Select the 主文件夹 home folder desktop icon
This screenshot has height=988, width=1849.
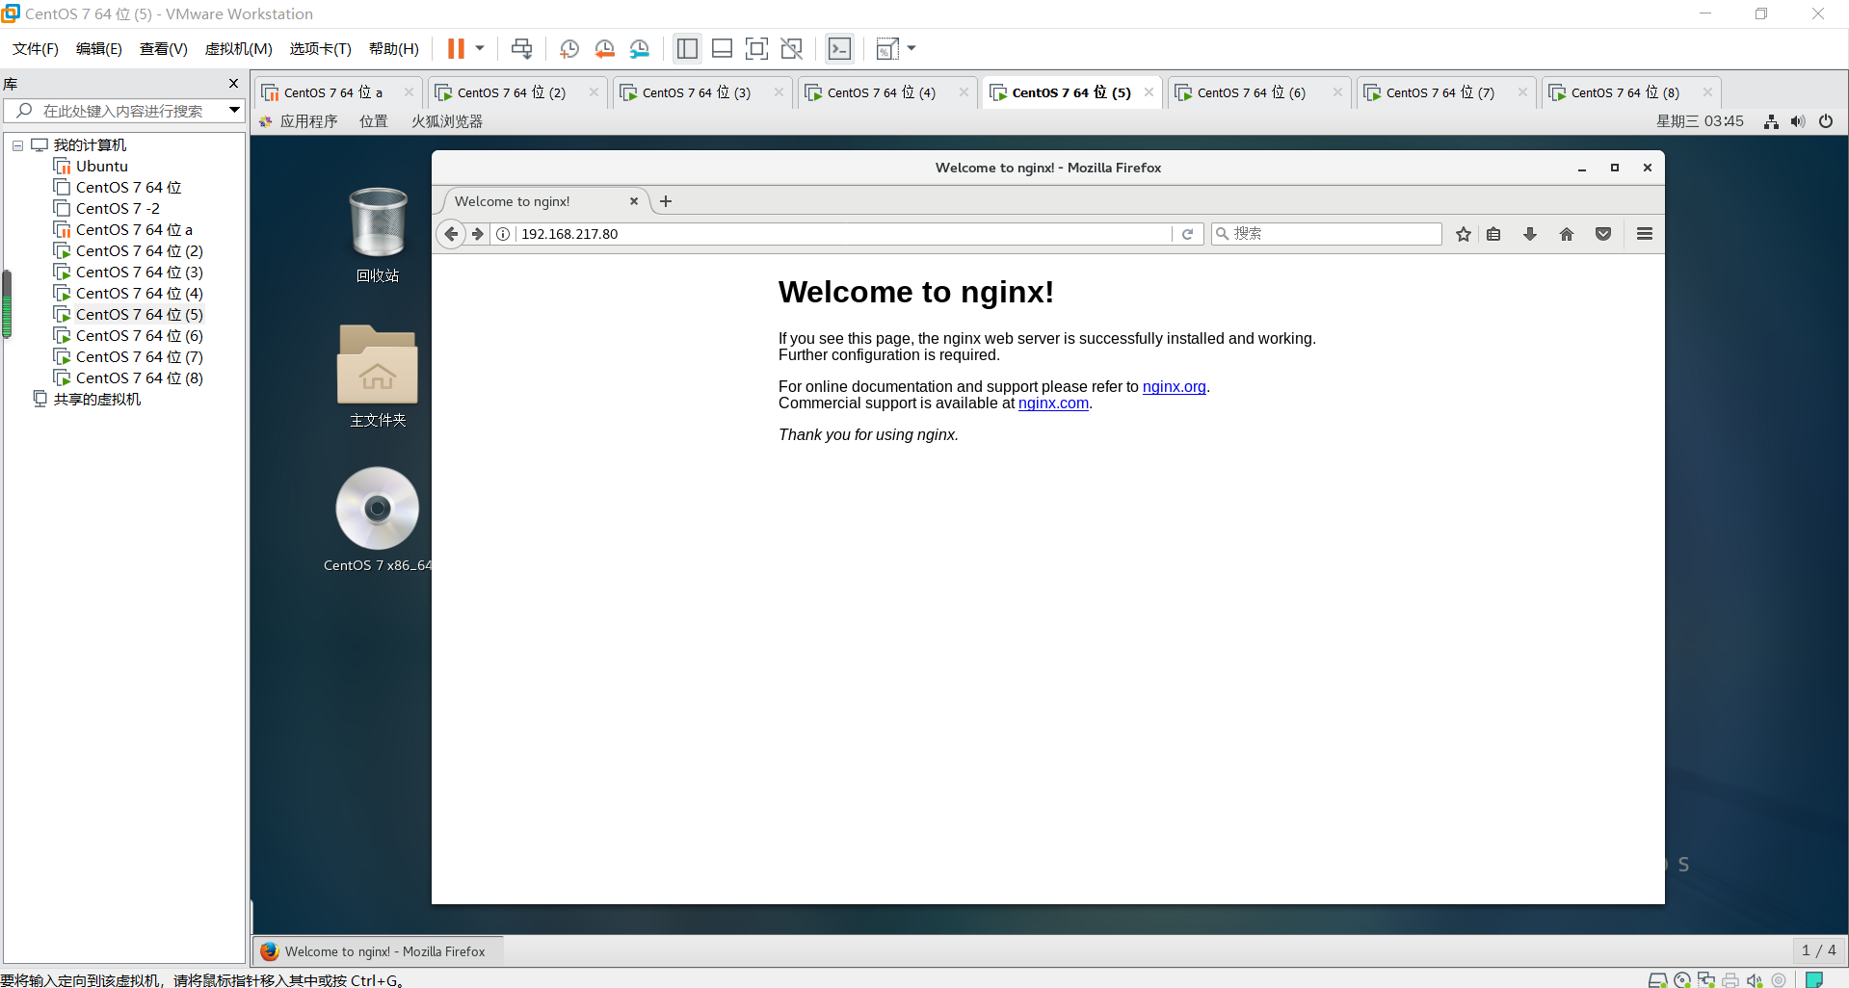coord(378,377)
